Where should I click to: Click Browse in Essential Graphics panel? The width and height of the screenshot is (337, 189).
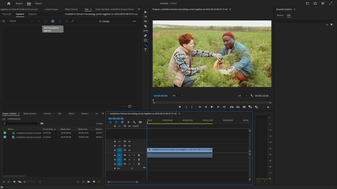280,15
